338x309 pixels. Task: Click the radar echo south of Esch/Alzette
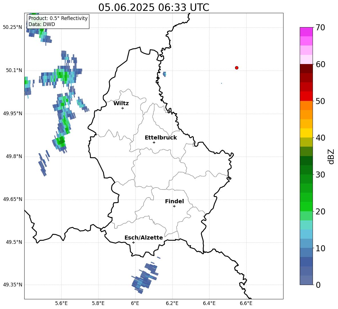pyautogui.click(x=145, y=278)
